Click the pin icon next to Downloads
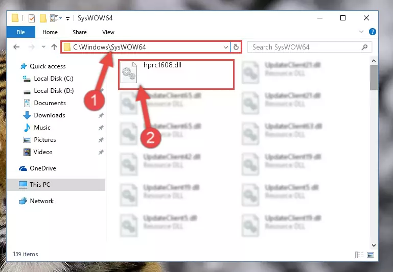Viewport: 393px width, 272px height. (101, 115)
